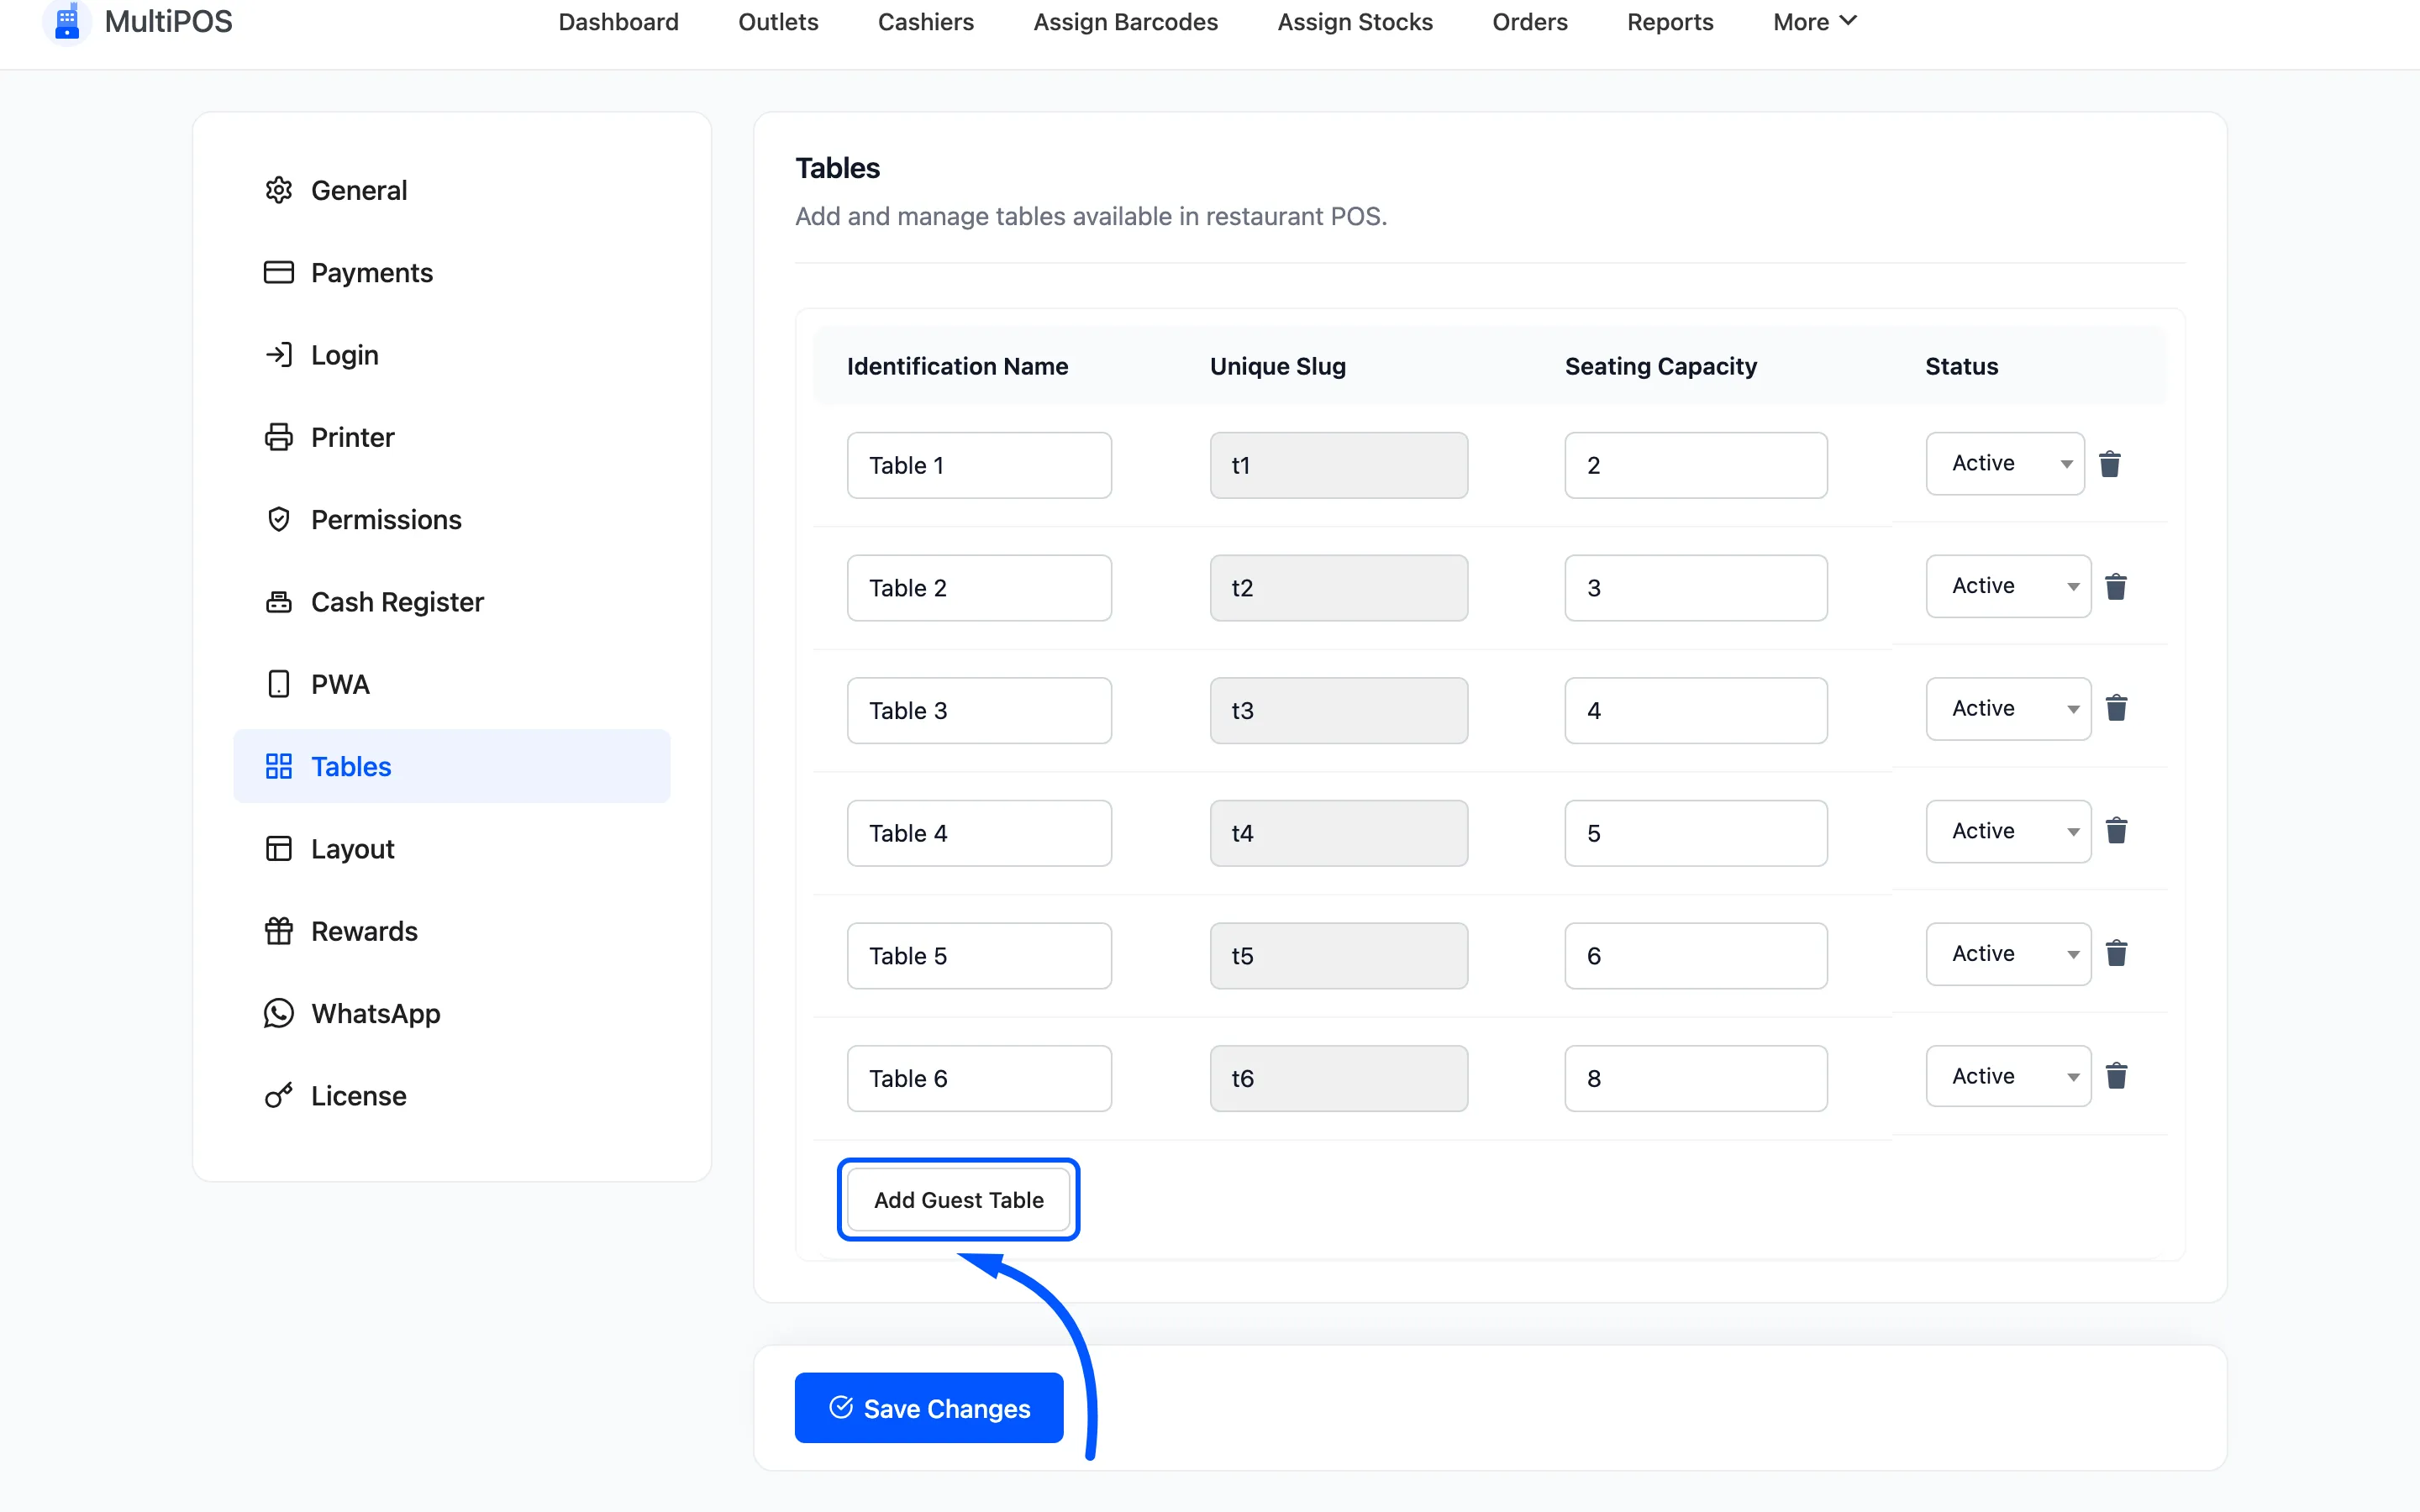The height and width of the screenshot is (1512, 2420).
Task: Open Status dropdown for Table 2
Action: 2008,586
